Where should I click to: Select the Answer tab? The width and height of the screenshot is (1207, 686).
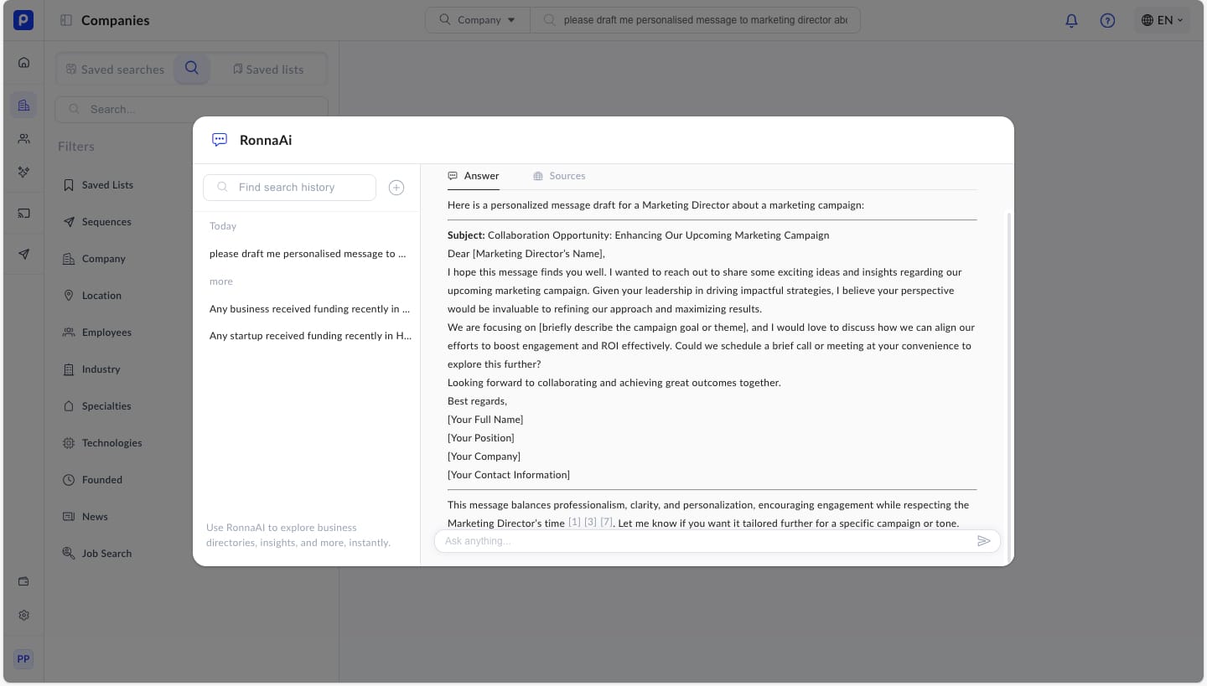click(x=474, y=176)
